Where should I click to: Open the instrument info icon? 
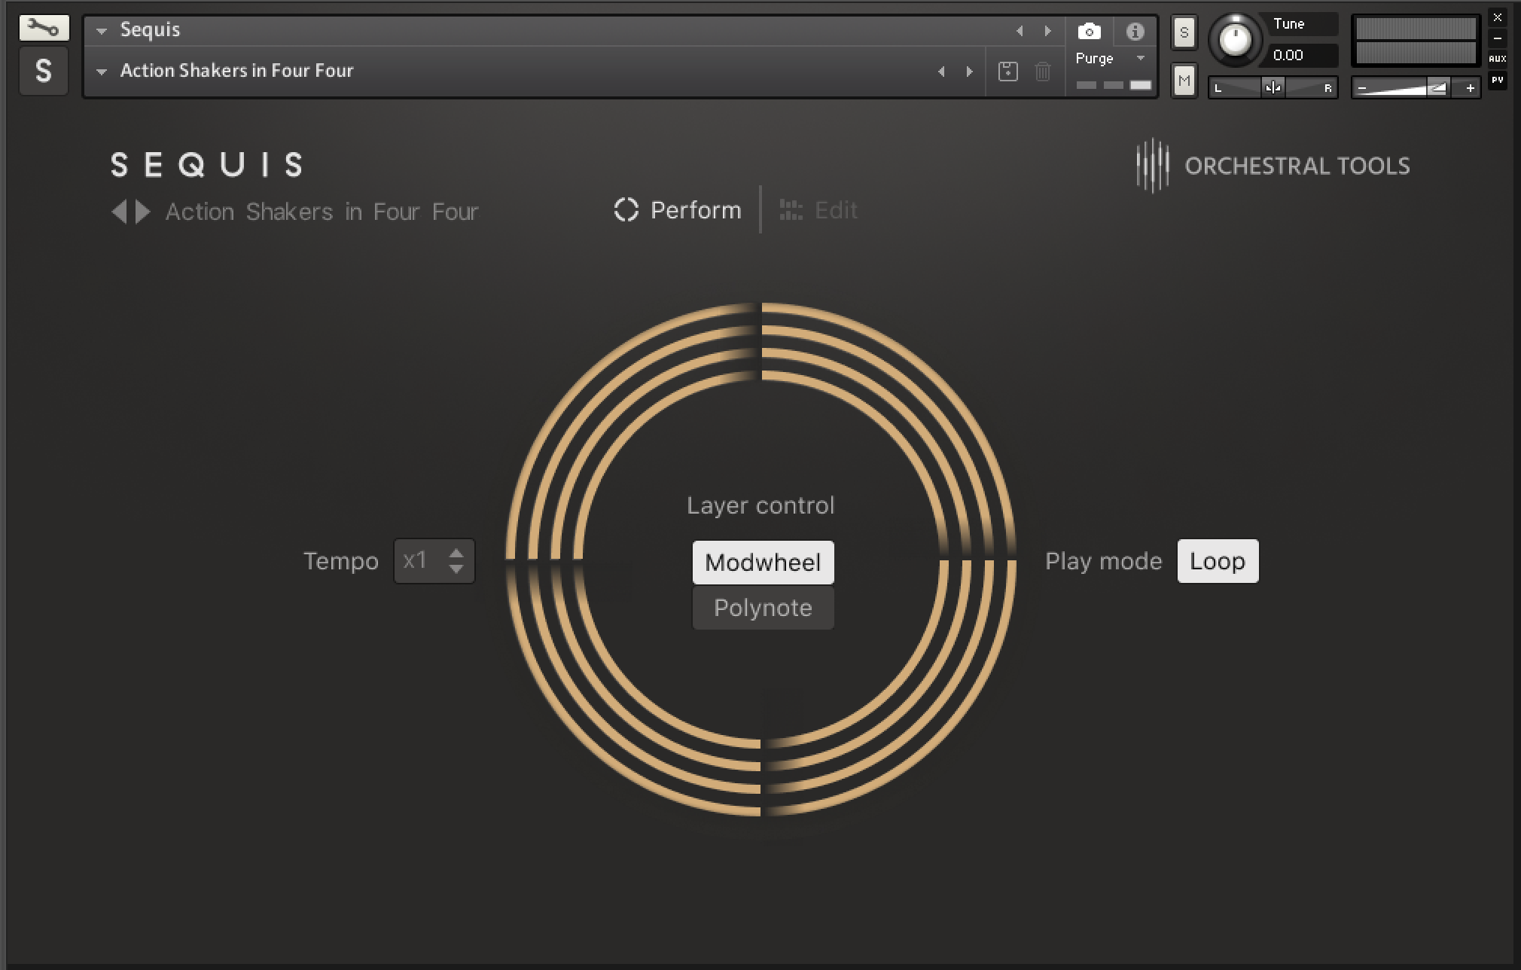(1135, 32)
